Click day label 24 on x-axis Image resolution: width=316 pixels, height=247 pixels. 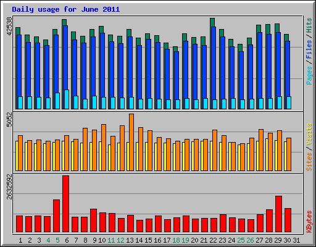pos(231,240)
